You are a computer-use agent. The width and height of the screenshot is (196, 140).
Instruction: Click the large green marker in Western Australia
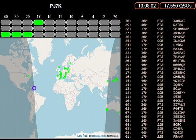coord(107,110)
